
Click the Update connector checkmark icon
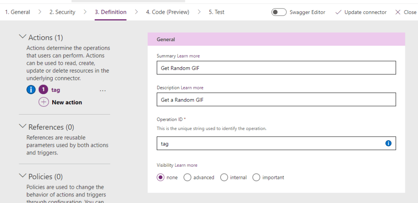338,12
